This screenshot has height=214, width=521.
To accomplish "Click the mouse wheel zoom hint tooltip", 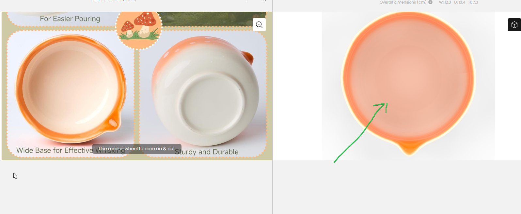I will click(x=137, y=149).
